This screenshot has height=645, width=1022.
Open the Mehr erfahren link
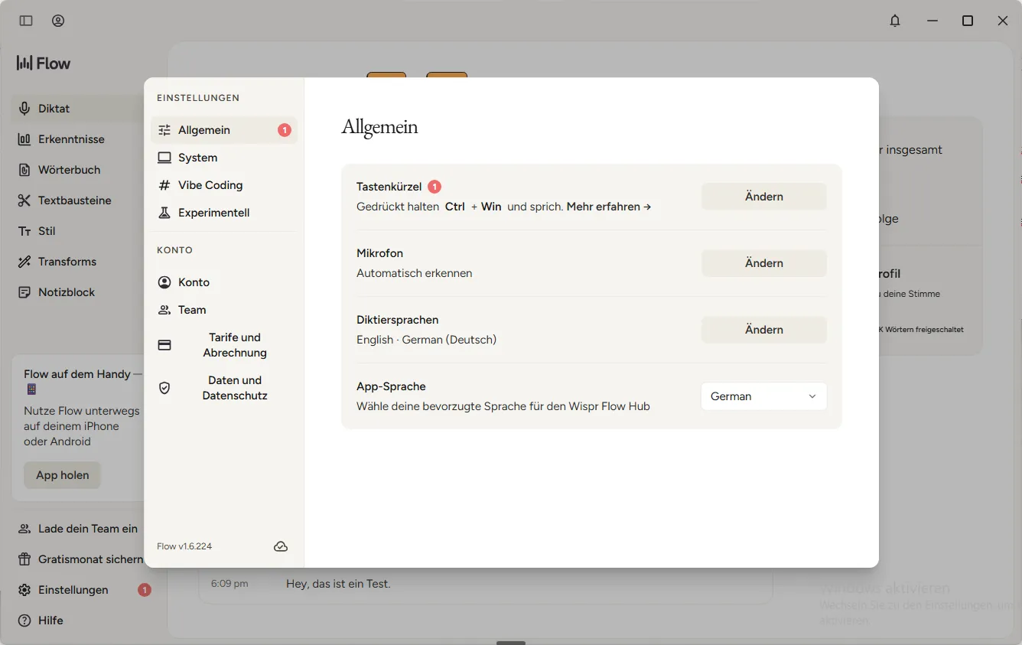click(x=609, y=207)
